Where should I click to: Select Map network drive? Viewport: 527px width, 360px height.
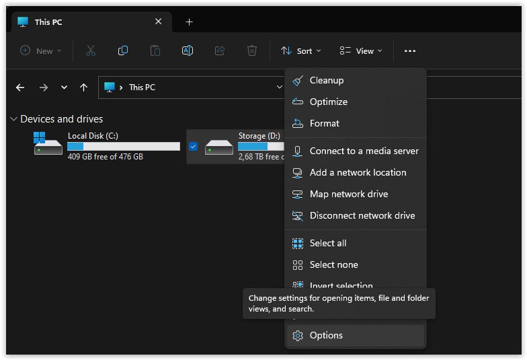coord(356,194)
